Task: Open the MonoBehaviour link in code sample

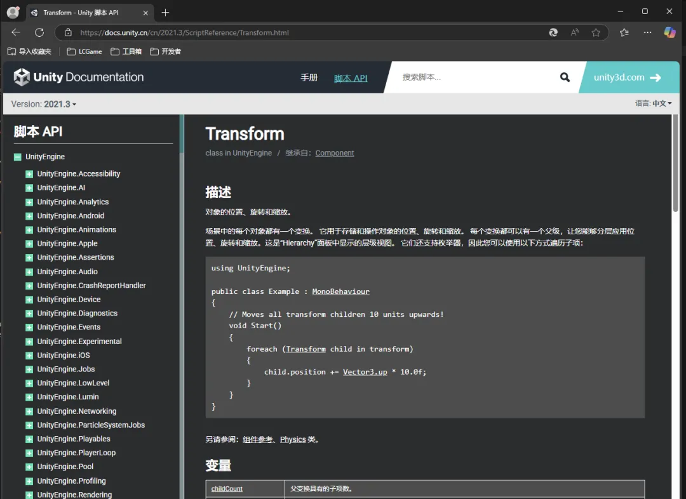Action: (341, 291)
